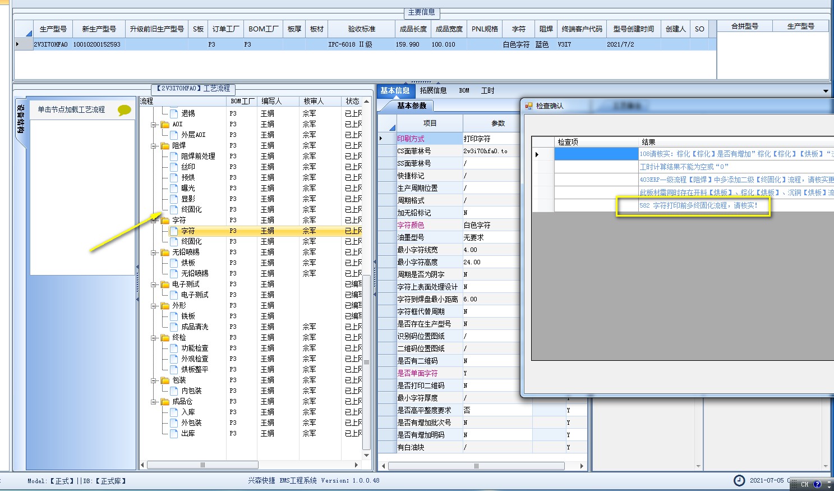Screen dimensions: 834x491
Task: Click the 终检 folder icon
Action: 165,337
